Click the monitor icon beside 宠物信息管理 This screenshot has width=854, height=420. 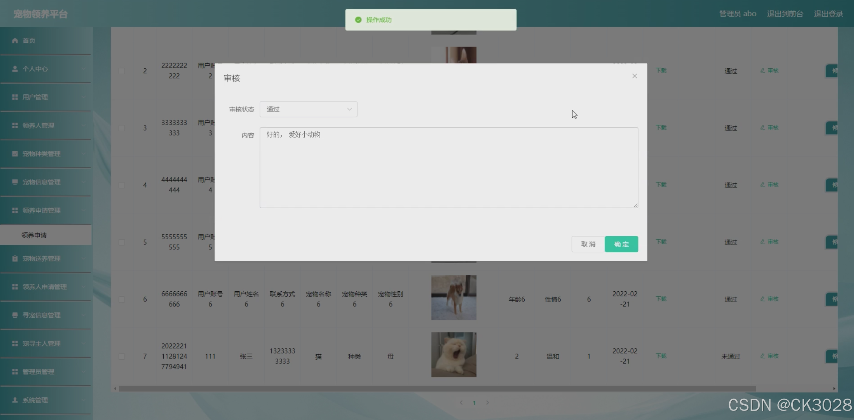click(15, 182)
